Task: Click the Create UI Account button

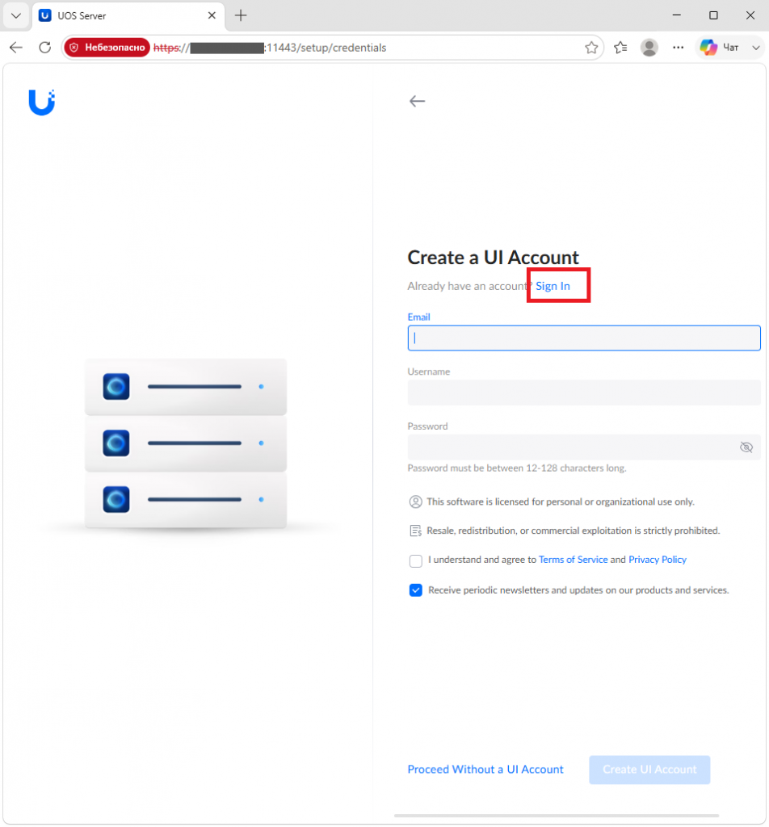Action: click(649, 770)
